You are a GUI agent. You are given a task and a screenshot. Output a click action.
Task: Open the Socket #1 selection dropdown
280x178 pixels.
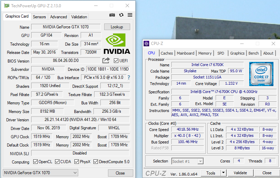click(187, 161)
